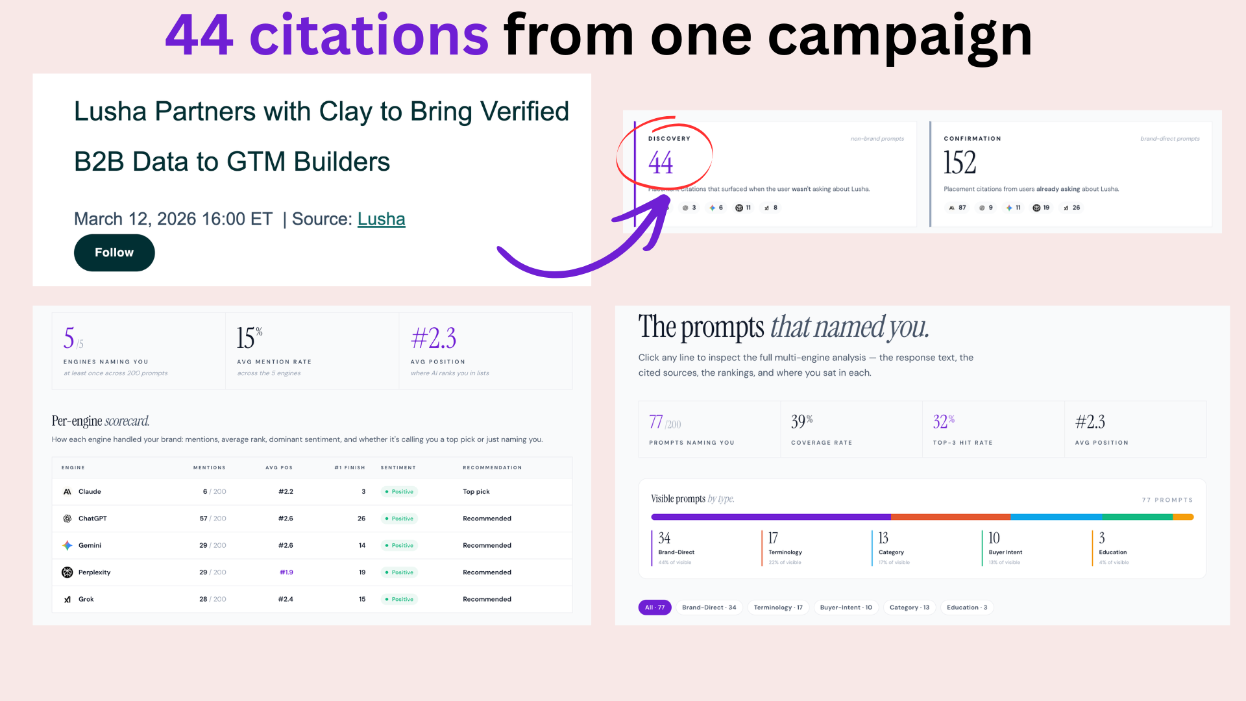Open the Terminology · 17 filter tab
This screenshot has height=701, width=1246.
click(778, 608)
